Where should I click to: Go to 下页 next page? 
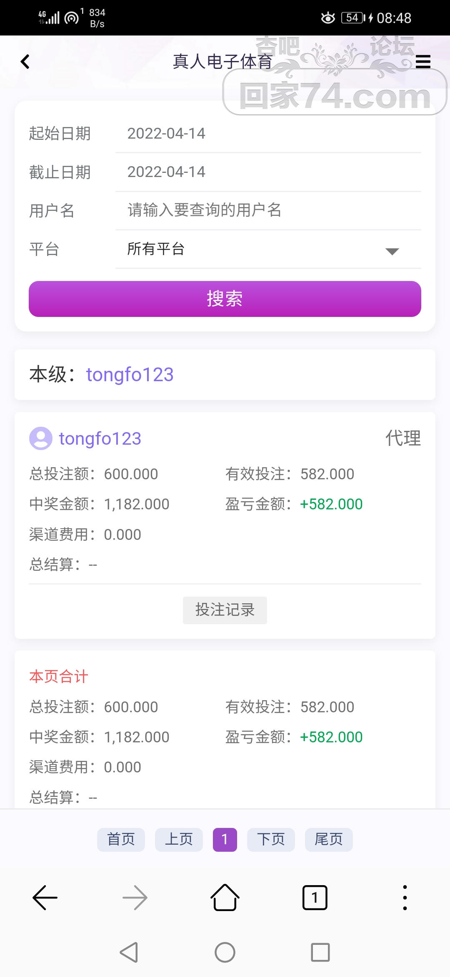271,839
